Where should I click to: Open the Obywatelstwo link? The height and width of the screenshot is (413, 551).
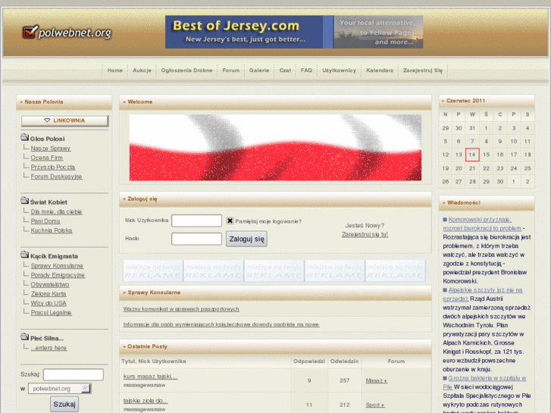tap(50, 284)
